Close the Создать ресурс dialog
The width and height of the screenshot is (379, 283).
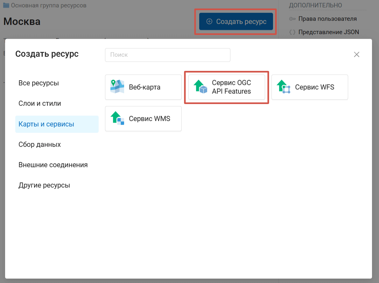click(356, 54)
